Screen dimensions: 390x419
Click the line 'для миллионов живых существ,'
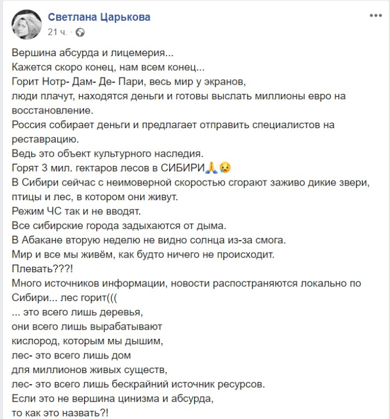89,370
